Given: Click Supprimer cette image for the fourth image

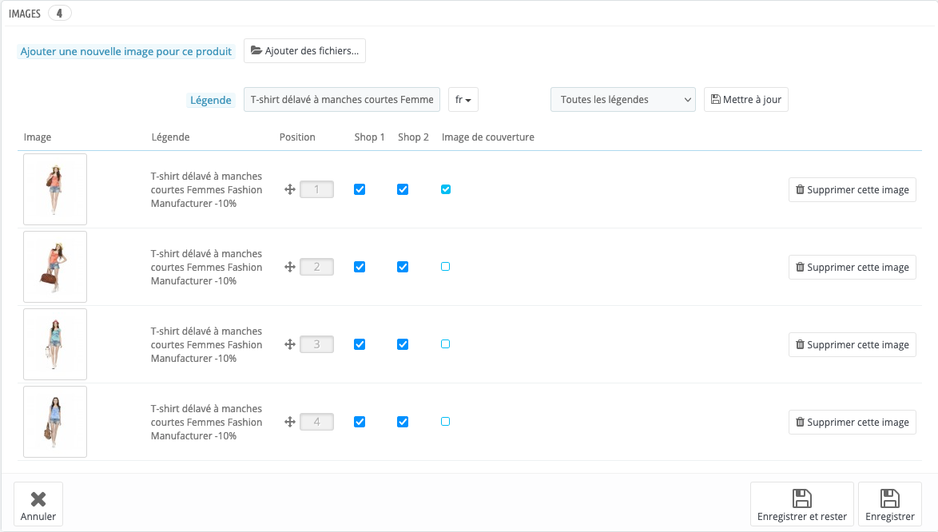Looking at the screenshot, I should 852,422.
